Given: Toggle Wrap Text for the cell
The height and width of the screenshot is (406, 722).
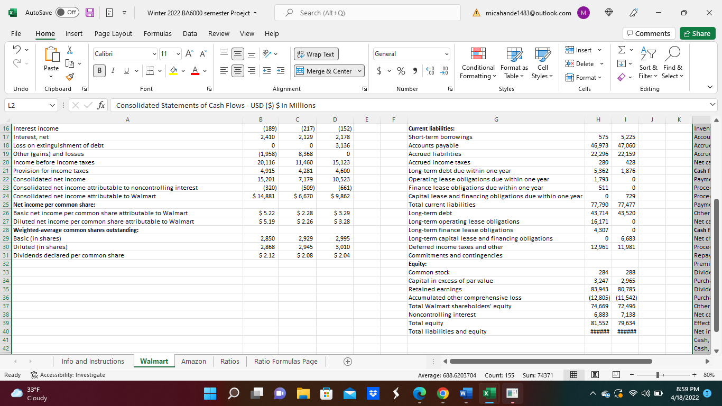Looking at the screenshot, I should point(316,54).
